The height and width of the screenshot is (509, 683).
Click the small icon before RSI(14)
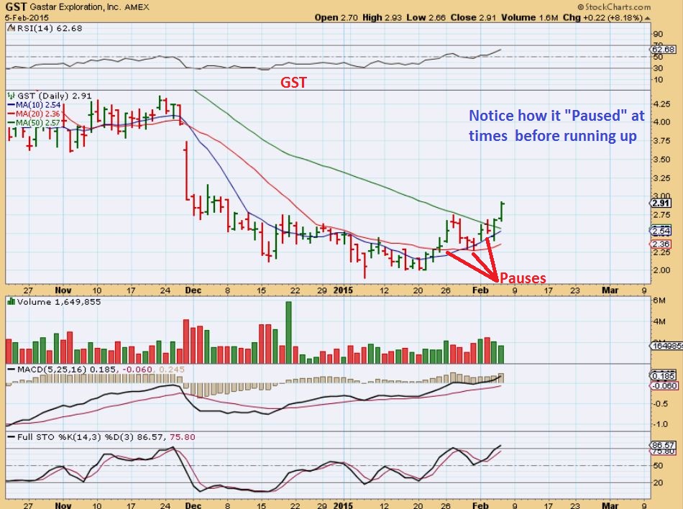pos(12,28)
